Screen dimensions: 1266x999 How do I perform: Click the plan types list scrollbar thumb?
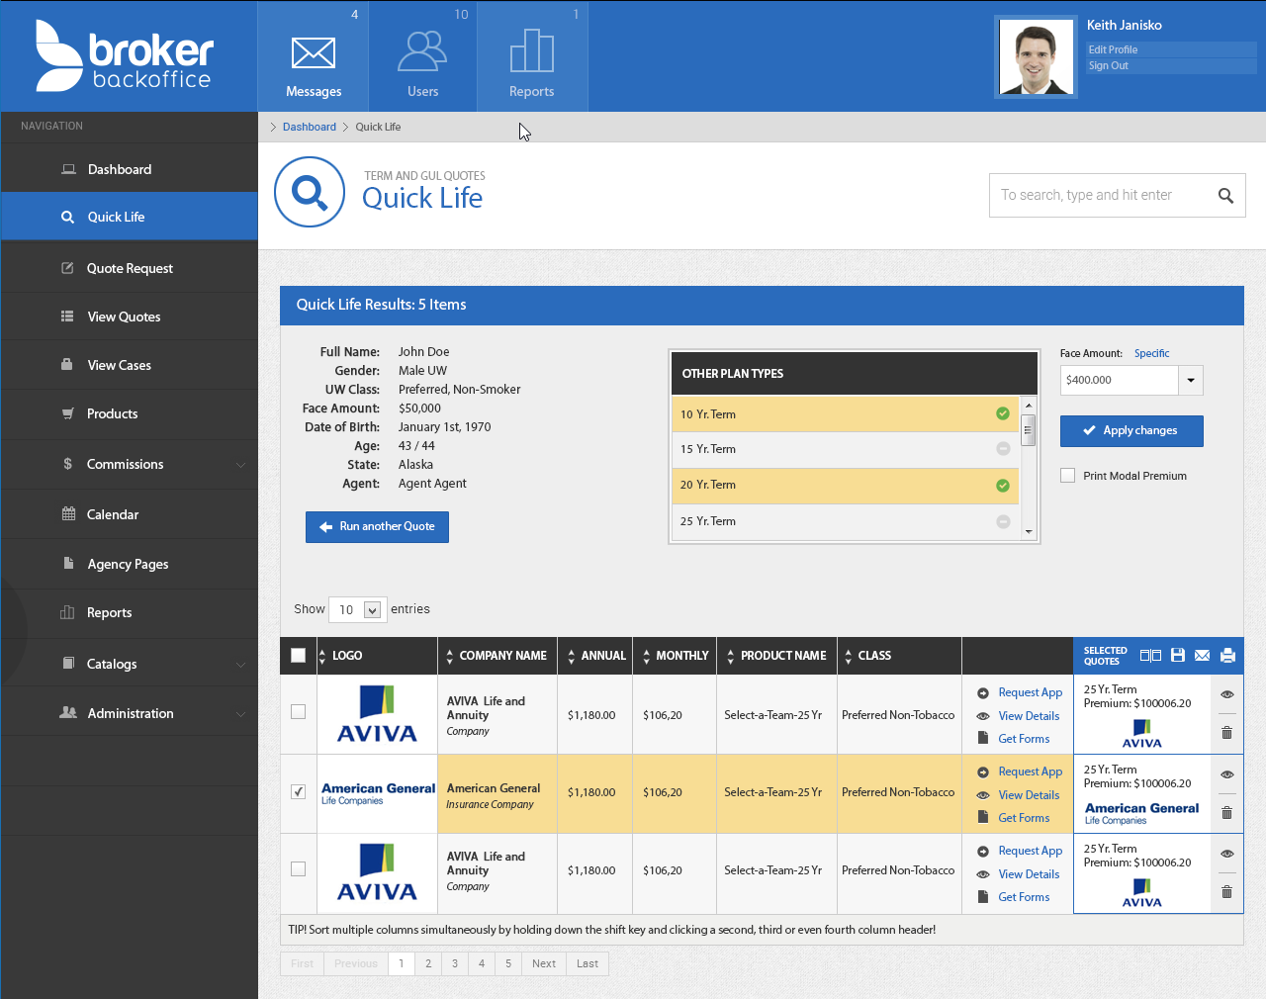[x=1029, y=430]
